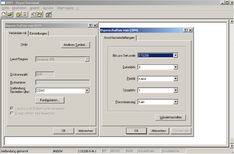Image resolution: width=234 pixels, height=154 pixels.
Task: Click the New connection toolbar icon
Action: (4, 14)
